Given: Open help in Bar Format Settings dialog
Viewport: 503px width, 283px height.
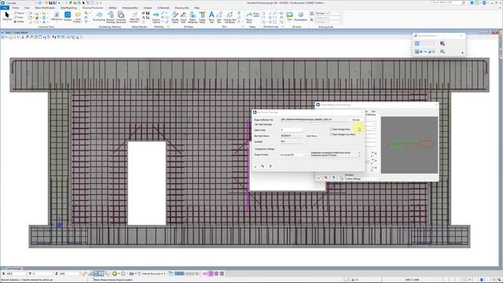Looking at the screenshot, I should (x=270, y=167).
